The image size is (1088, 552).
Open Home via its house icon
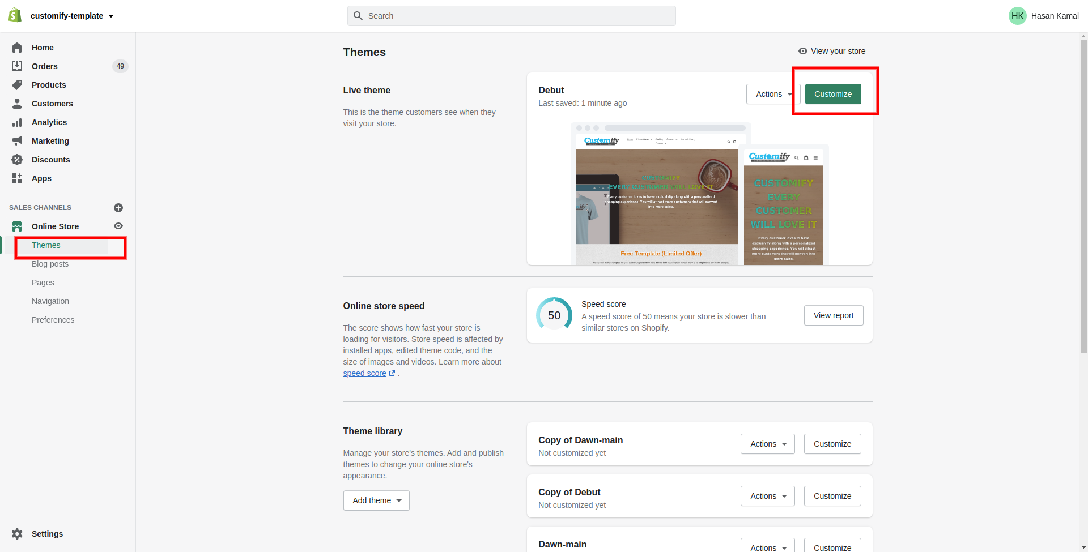17,48
